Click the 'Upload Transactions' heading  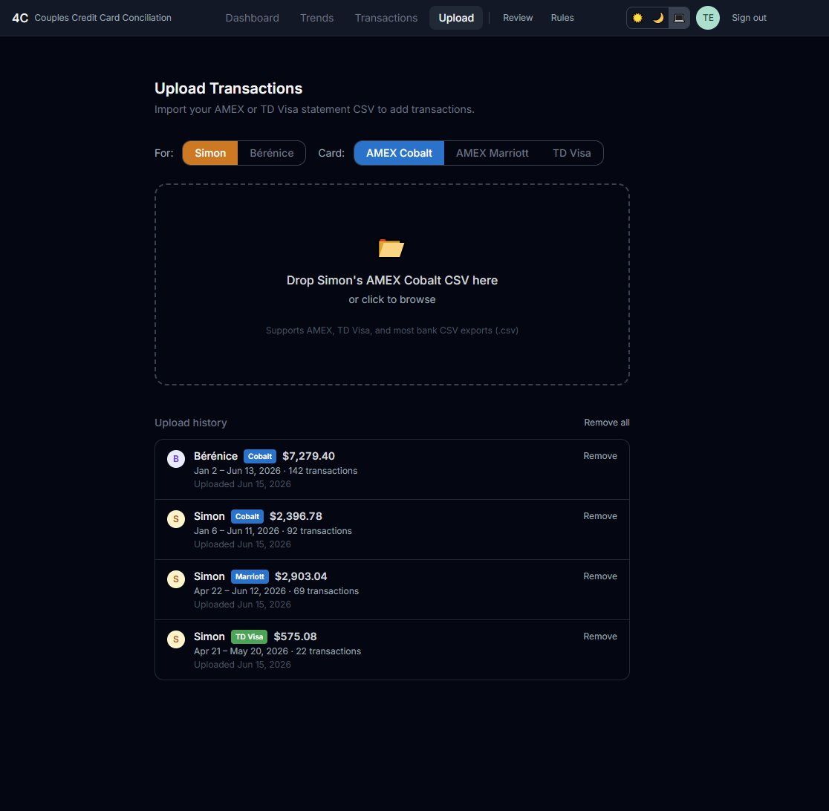click(x=228, y=88)
